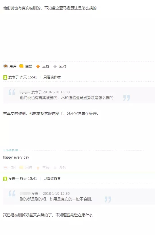Downvote with the gray 反对 arrow icon

(x=55, y=66)
